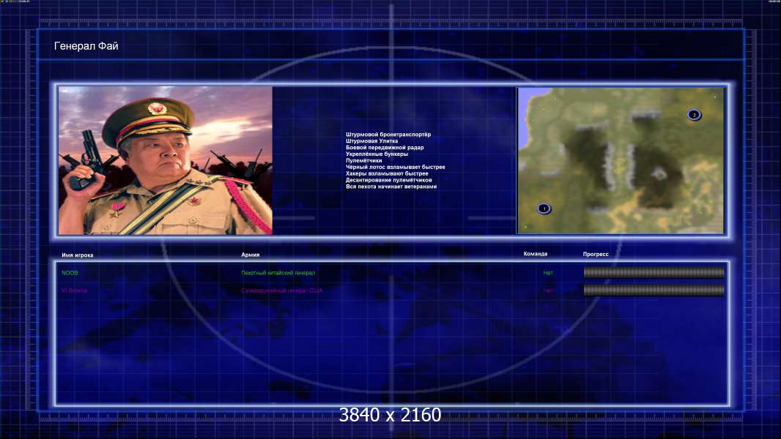Viewport: 781px width, 439px height.
Task: Click start position marker 1 on minimap
Action: (x=544, y=209)
